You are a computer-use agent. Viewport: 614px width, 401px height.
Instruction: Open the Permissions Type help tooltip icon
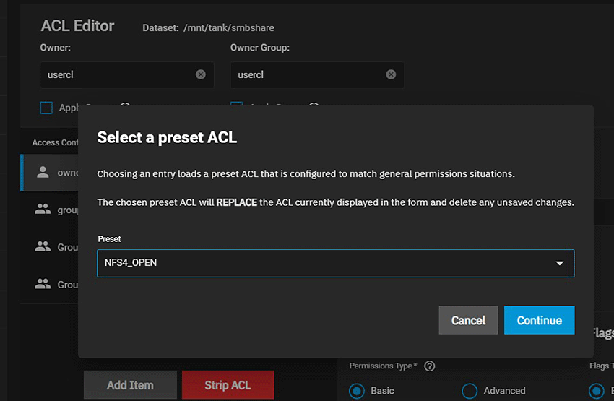[430, 366]
